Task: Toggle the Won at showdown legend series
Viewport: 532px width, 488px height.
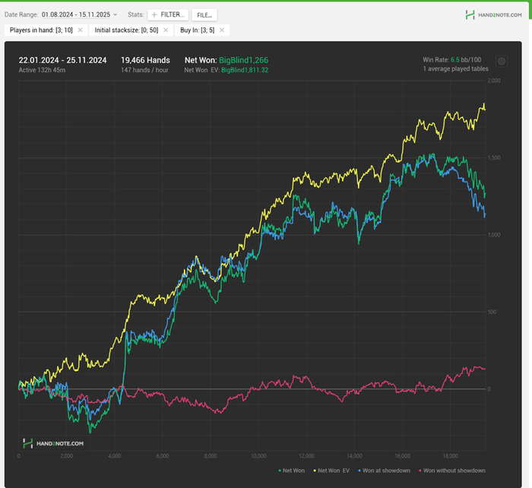Action: tap(384, 471)
